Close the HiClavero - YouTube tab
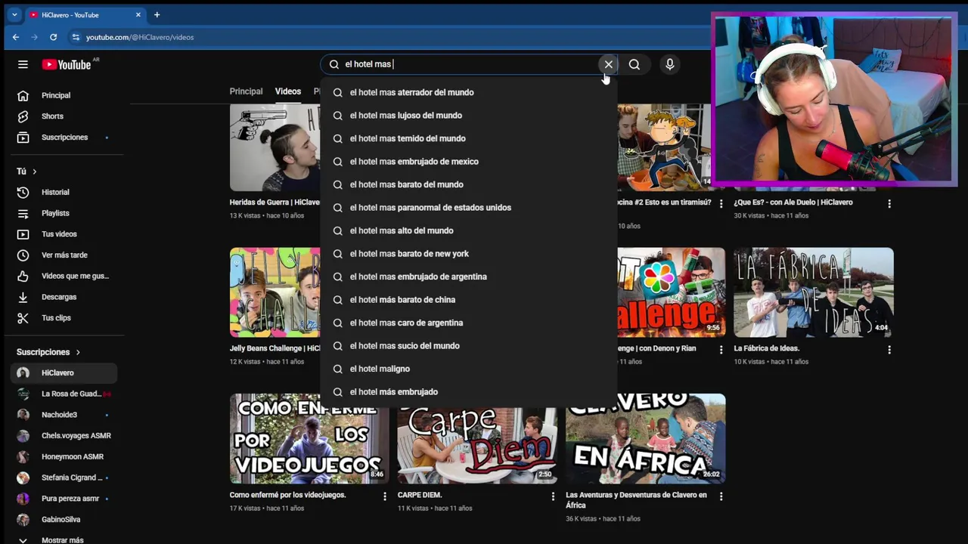 [138, 14]
